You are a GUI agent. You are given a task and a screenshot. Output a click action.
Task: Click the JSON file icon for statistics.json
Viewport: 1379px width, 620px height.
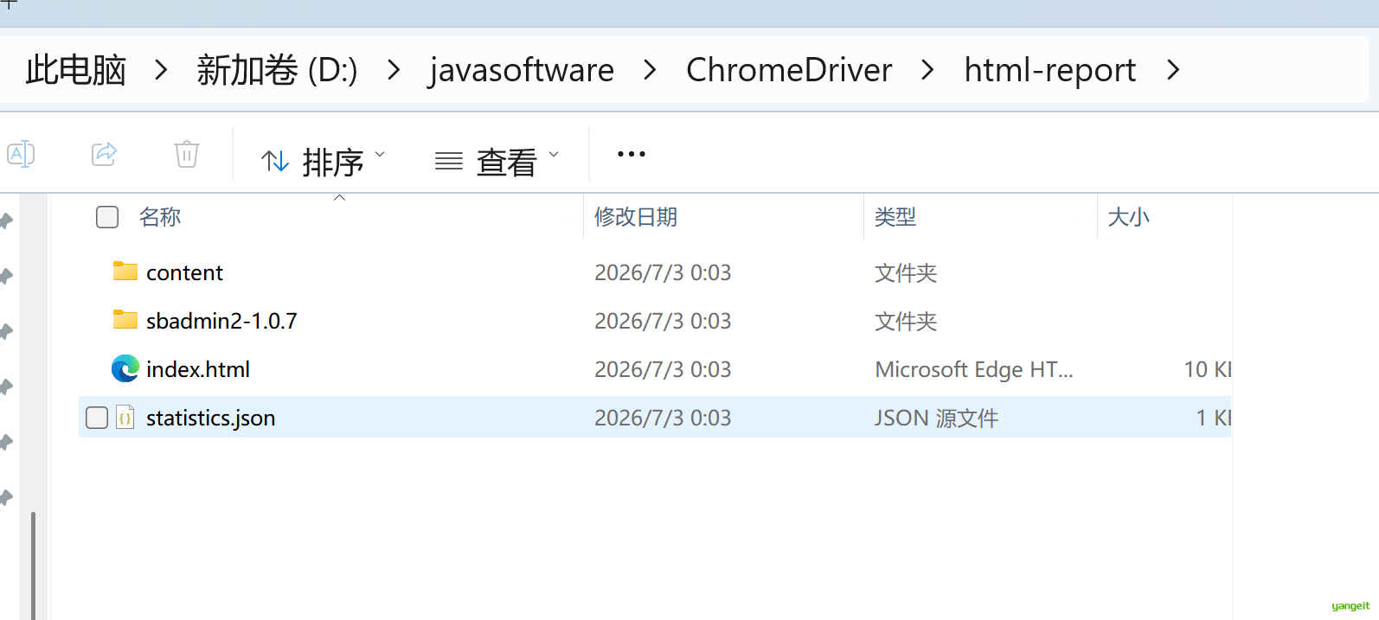coord(125,418)
